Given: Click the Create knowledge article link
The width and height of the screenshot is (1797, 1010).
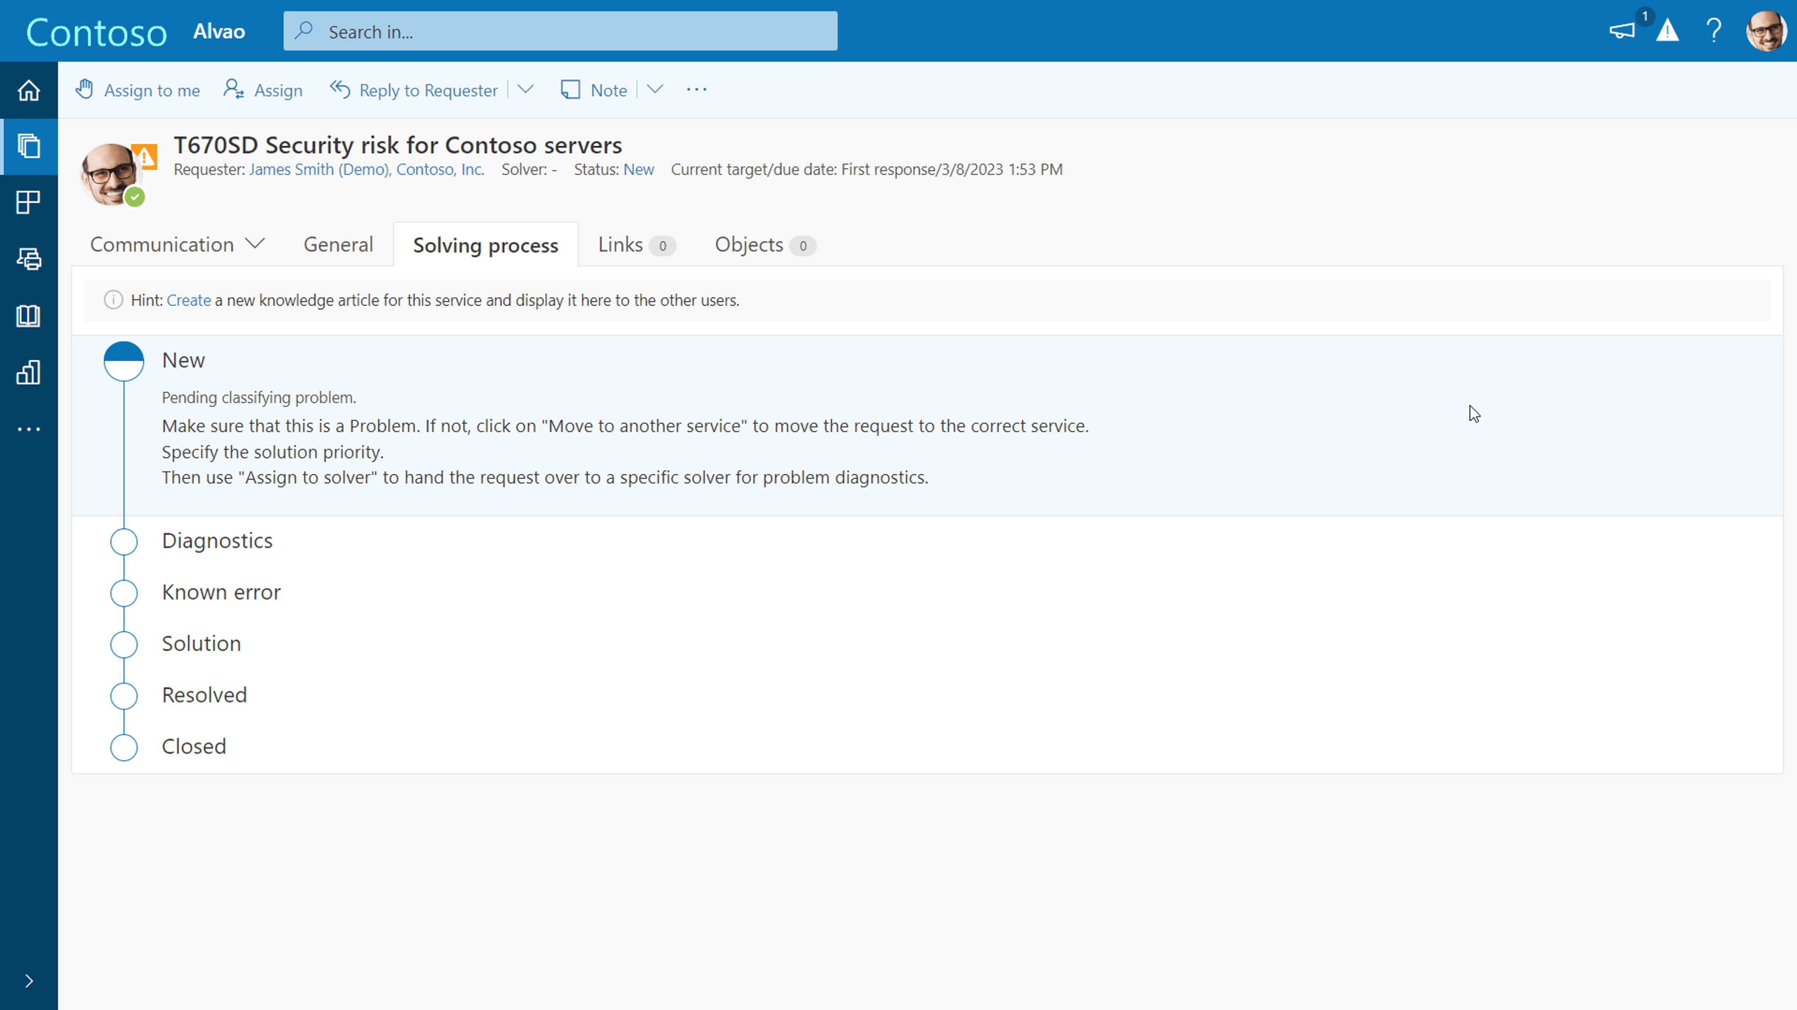Looking at the screenshot, I should pyautogui.click(x=188, y=300).
